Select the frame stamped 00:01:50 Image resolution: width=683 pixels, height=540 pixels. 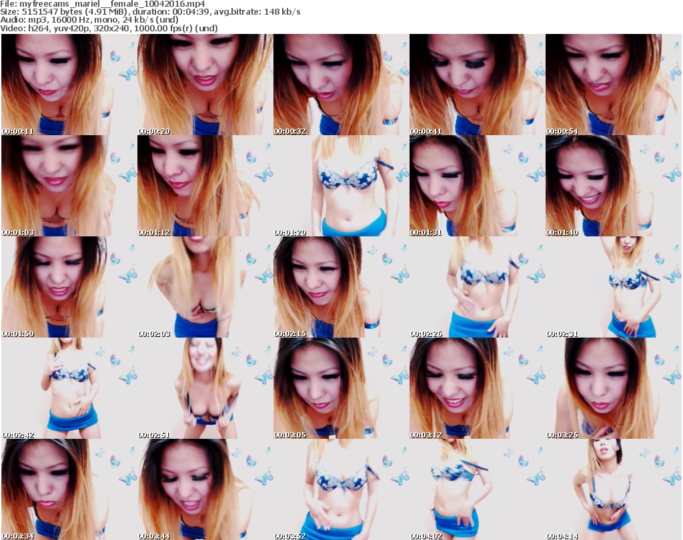(69, 287)
